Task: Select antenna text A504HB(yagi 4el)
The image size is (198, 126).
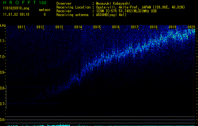Action: [111, 15]
